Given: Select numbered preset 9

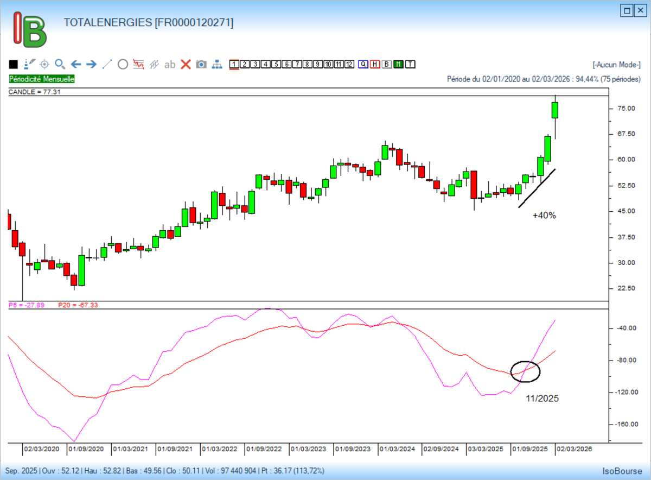Looking at the screenshot, I should [318, 65].
